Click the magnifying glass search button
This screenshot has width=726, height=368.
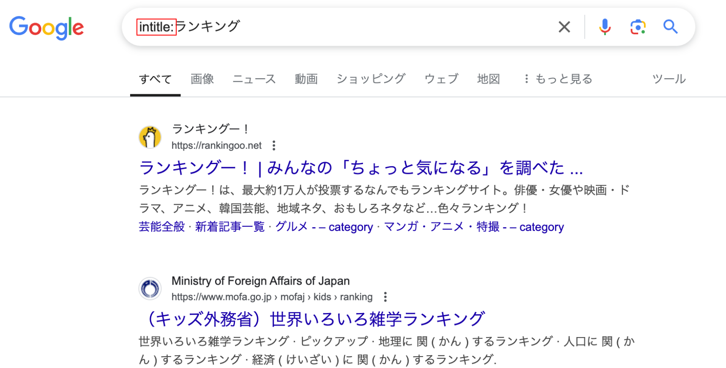pos(670,27)
